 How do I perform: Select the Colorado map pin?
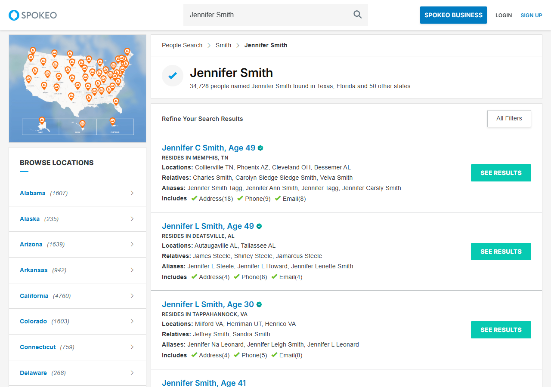tap(59, 77)
